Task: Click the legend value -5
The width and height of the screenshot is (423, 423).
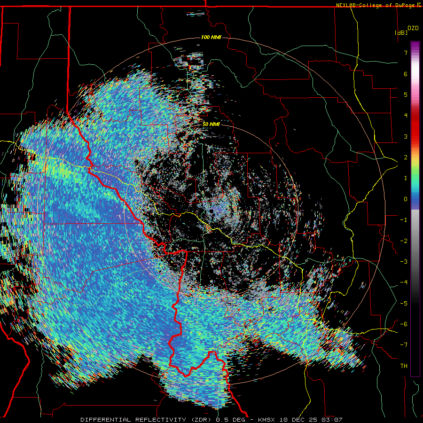Action: point(404,304)
